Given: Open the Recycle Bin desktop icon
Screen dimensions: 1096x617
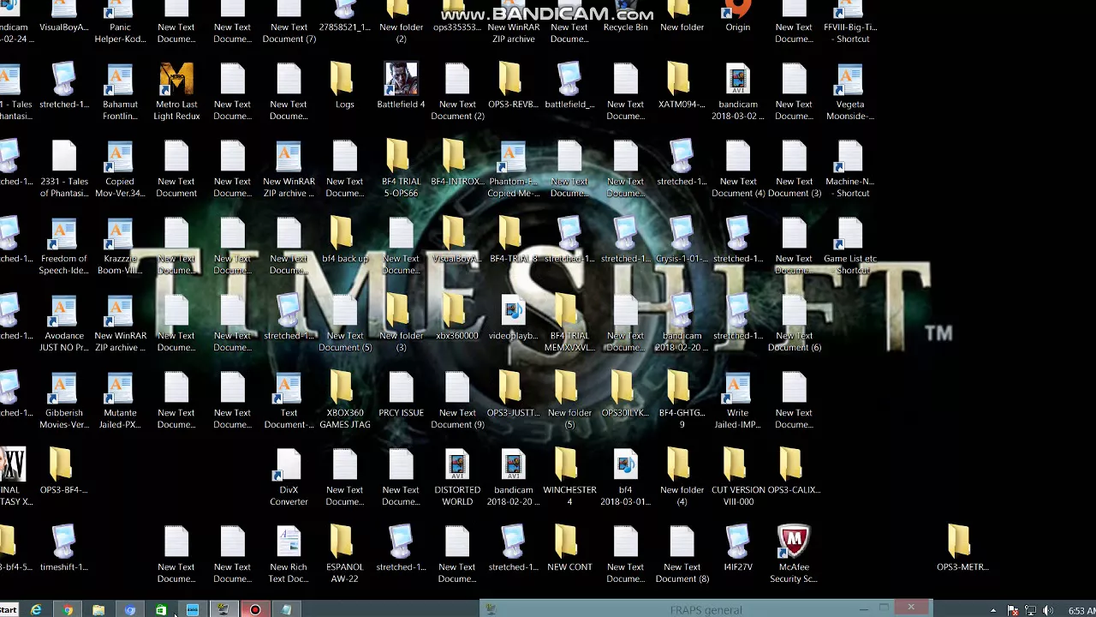Looking at the screenshot, I should pyautogui.click(x=625, y=17).
